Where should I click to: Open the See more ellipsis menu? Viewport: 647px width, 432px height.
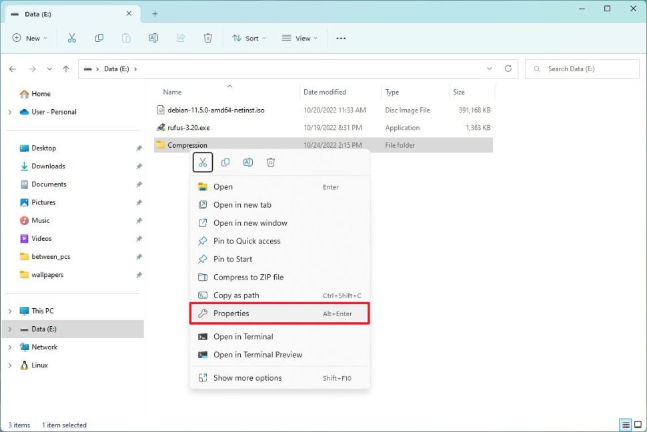tap(341, 39)
